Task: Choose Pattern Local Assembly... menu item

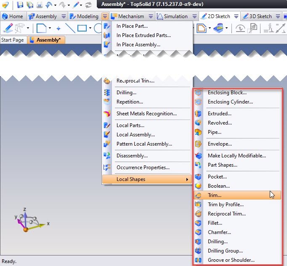Action: pos(147,144)
